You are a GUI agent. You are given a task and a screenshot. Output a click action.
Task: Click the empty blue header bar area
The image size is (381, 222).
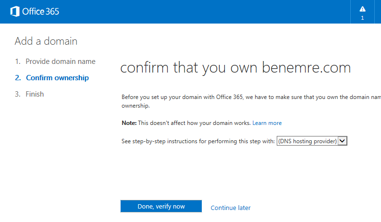pos(204,12)
